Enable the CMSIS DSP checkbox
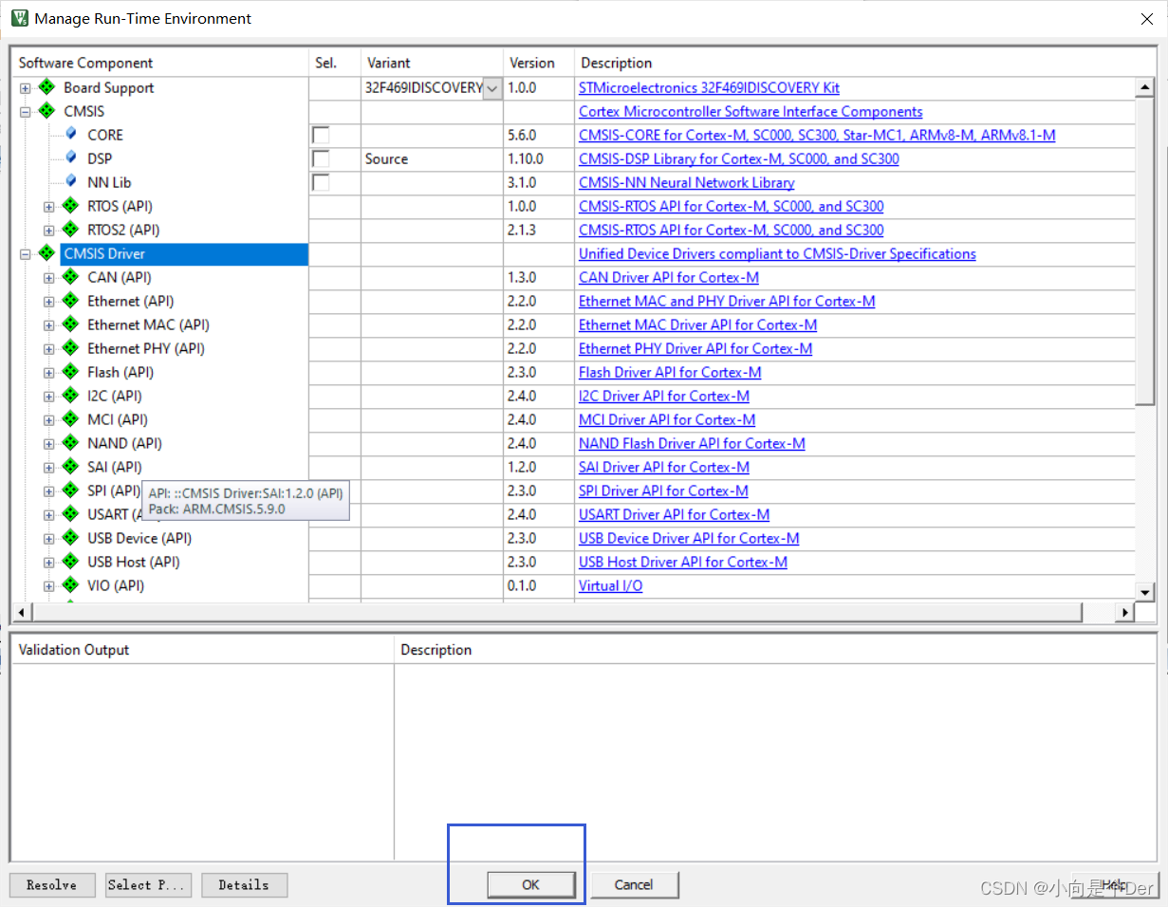The image size is (1168, 907). [x=321, y=158]
